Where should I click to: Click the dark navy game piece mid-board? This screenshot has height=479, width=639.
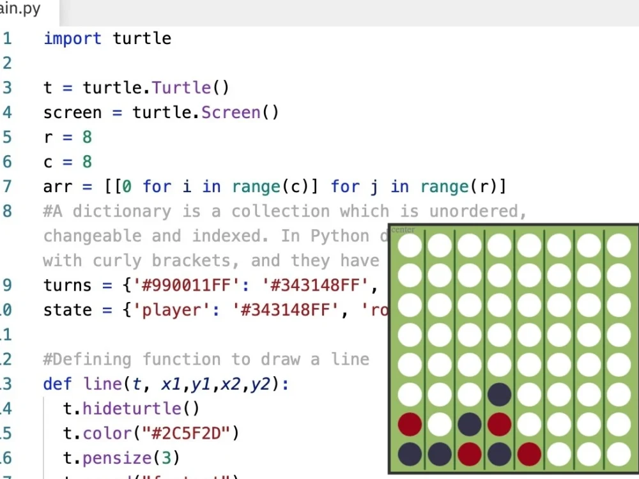click(499, 394)
